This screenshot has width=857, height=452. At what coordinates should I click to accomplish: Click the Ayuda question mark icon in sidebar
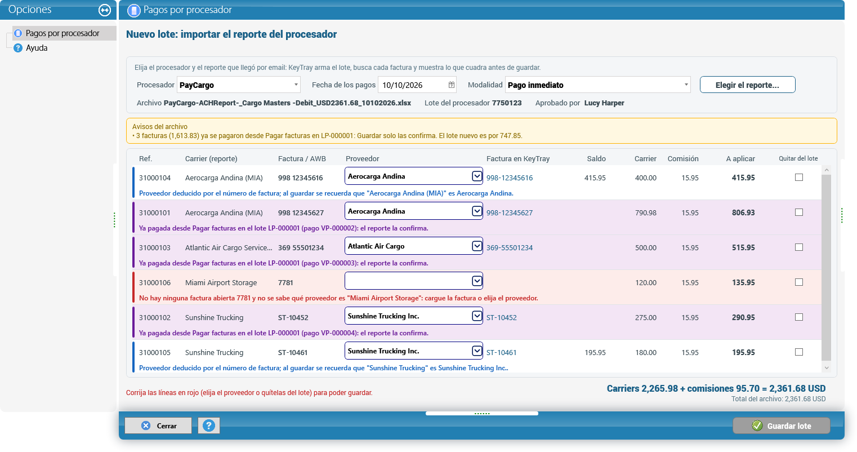18,48
